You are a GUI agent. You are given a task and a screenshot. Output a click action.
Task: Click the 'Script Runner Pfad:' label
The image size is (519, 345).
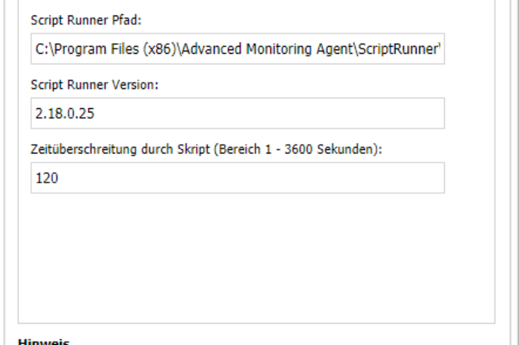[x=86, y=21]
